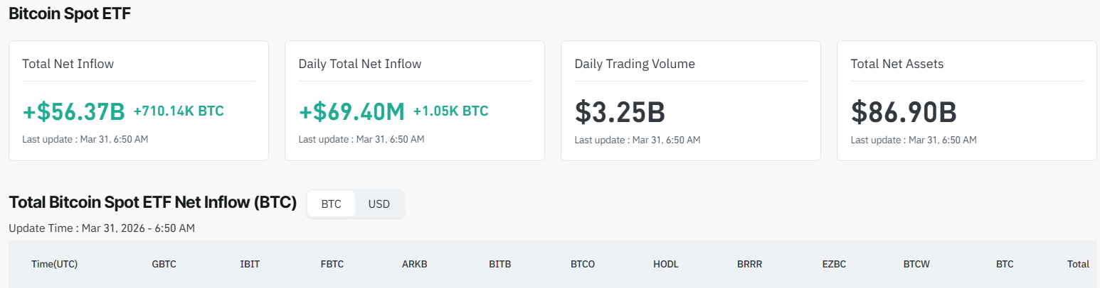Open the Total Net Inflow card
This screenshot has height=288, width=1100.
(x=139, y=100)
